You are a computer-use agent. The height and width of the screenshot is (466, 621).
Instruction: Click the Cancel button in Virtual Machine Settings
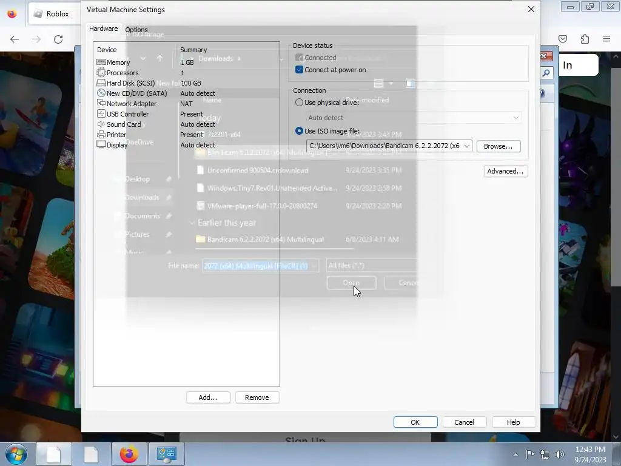[464, 422]
